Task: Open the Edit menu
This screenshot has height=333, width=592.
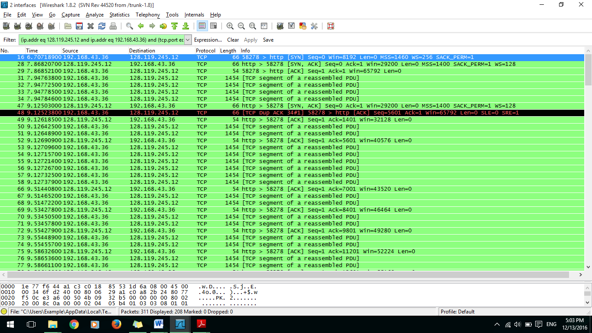Action: [22, 15]
